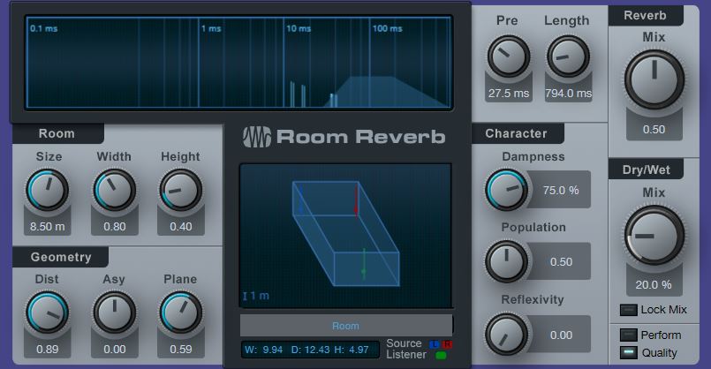Click the PreSonus logo icon
Viewport: 711px width, 369px height.
coord(257,137)
